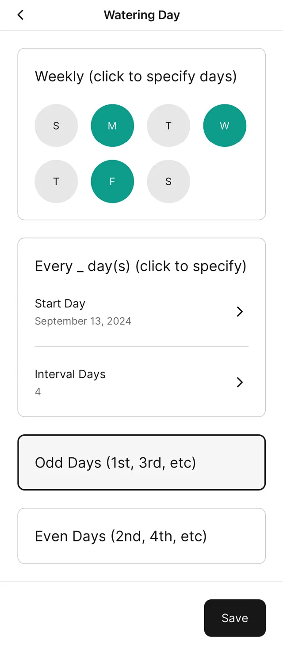Screen dimensions: 283x659
Task: Toggle Sunday in the weekly schedule
Action: point(56,126)
